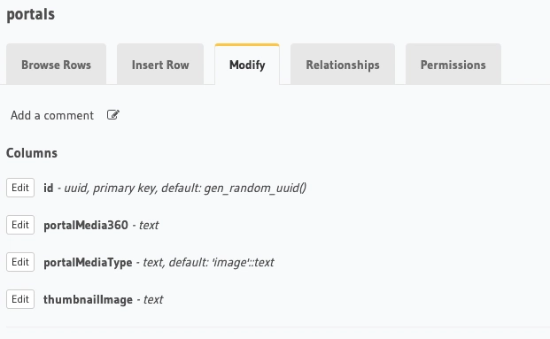
Task: Open the Browse Rows tab
Action: (x=56, y=65)
